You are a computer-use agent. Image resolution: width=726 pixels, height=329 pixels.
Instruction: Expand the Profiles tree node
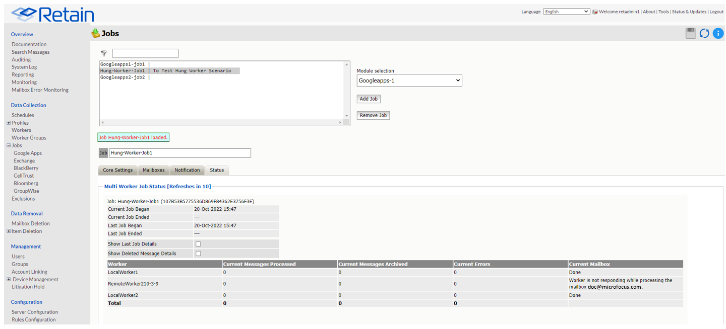pos(9,123)
